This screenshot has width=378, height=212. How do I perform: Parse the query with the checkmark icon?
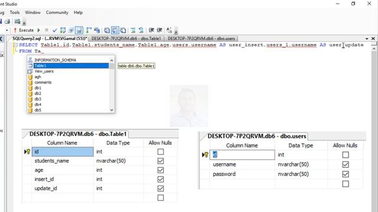pos(55,30)
